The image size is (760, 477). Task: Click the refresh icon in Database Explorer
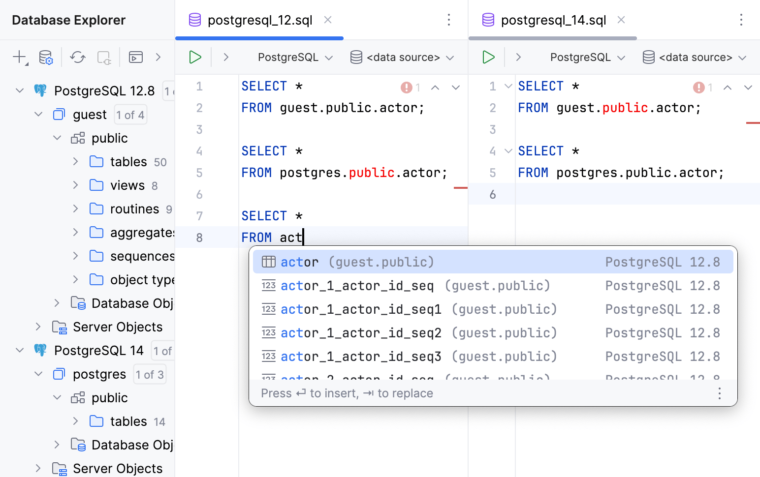78,58
